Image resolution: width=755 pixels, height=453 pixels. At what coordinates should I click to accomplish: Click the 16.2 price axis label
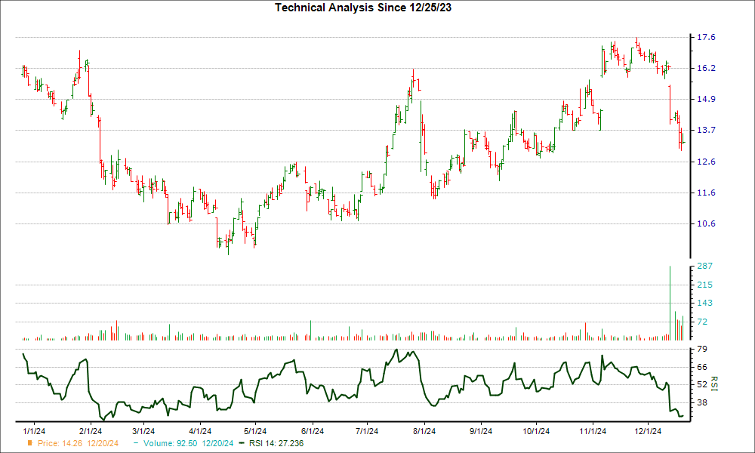(705, 69)
